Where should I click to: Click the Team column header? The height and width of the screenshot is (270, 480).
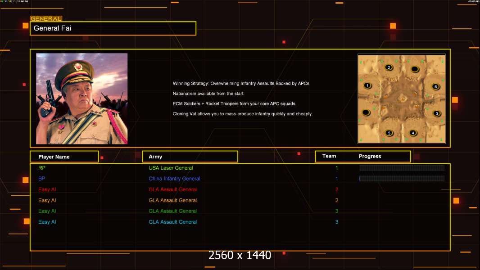pyautogui.click(x=329, y=156)
